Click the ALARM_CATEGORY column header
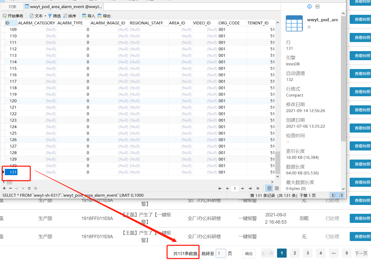 click(37, 23)
